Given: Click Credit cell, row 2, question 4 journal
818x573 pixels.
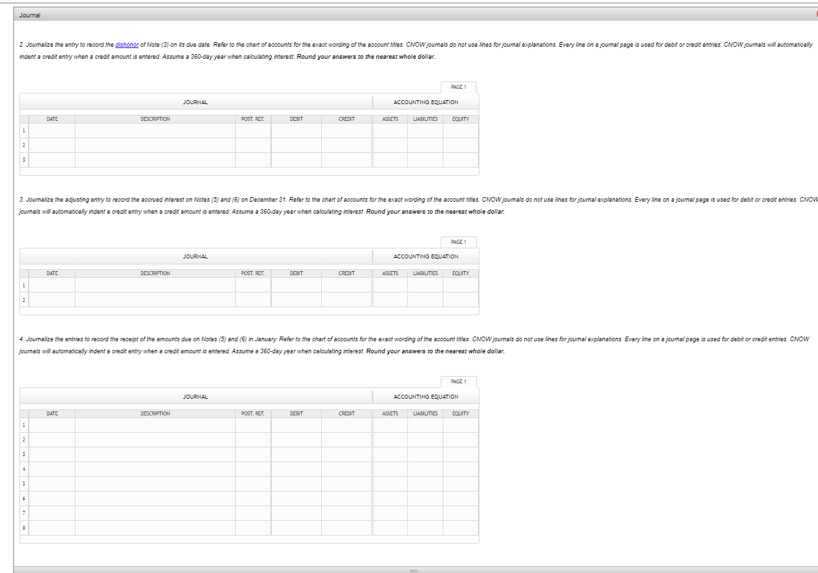Looking at the screenshot, I should coord(347,439).
